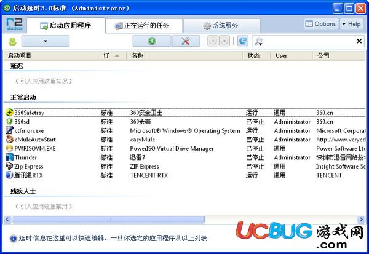Sort by 名称 column header
Screen dimensions: 369x254
[x=184, y=55]
